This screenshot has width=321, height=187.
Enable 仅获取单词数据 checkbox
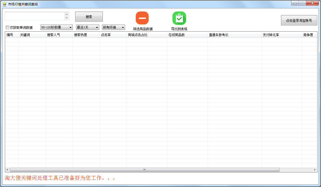coord(8,28)
